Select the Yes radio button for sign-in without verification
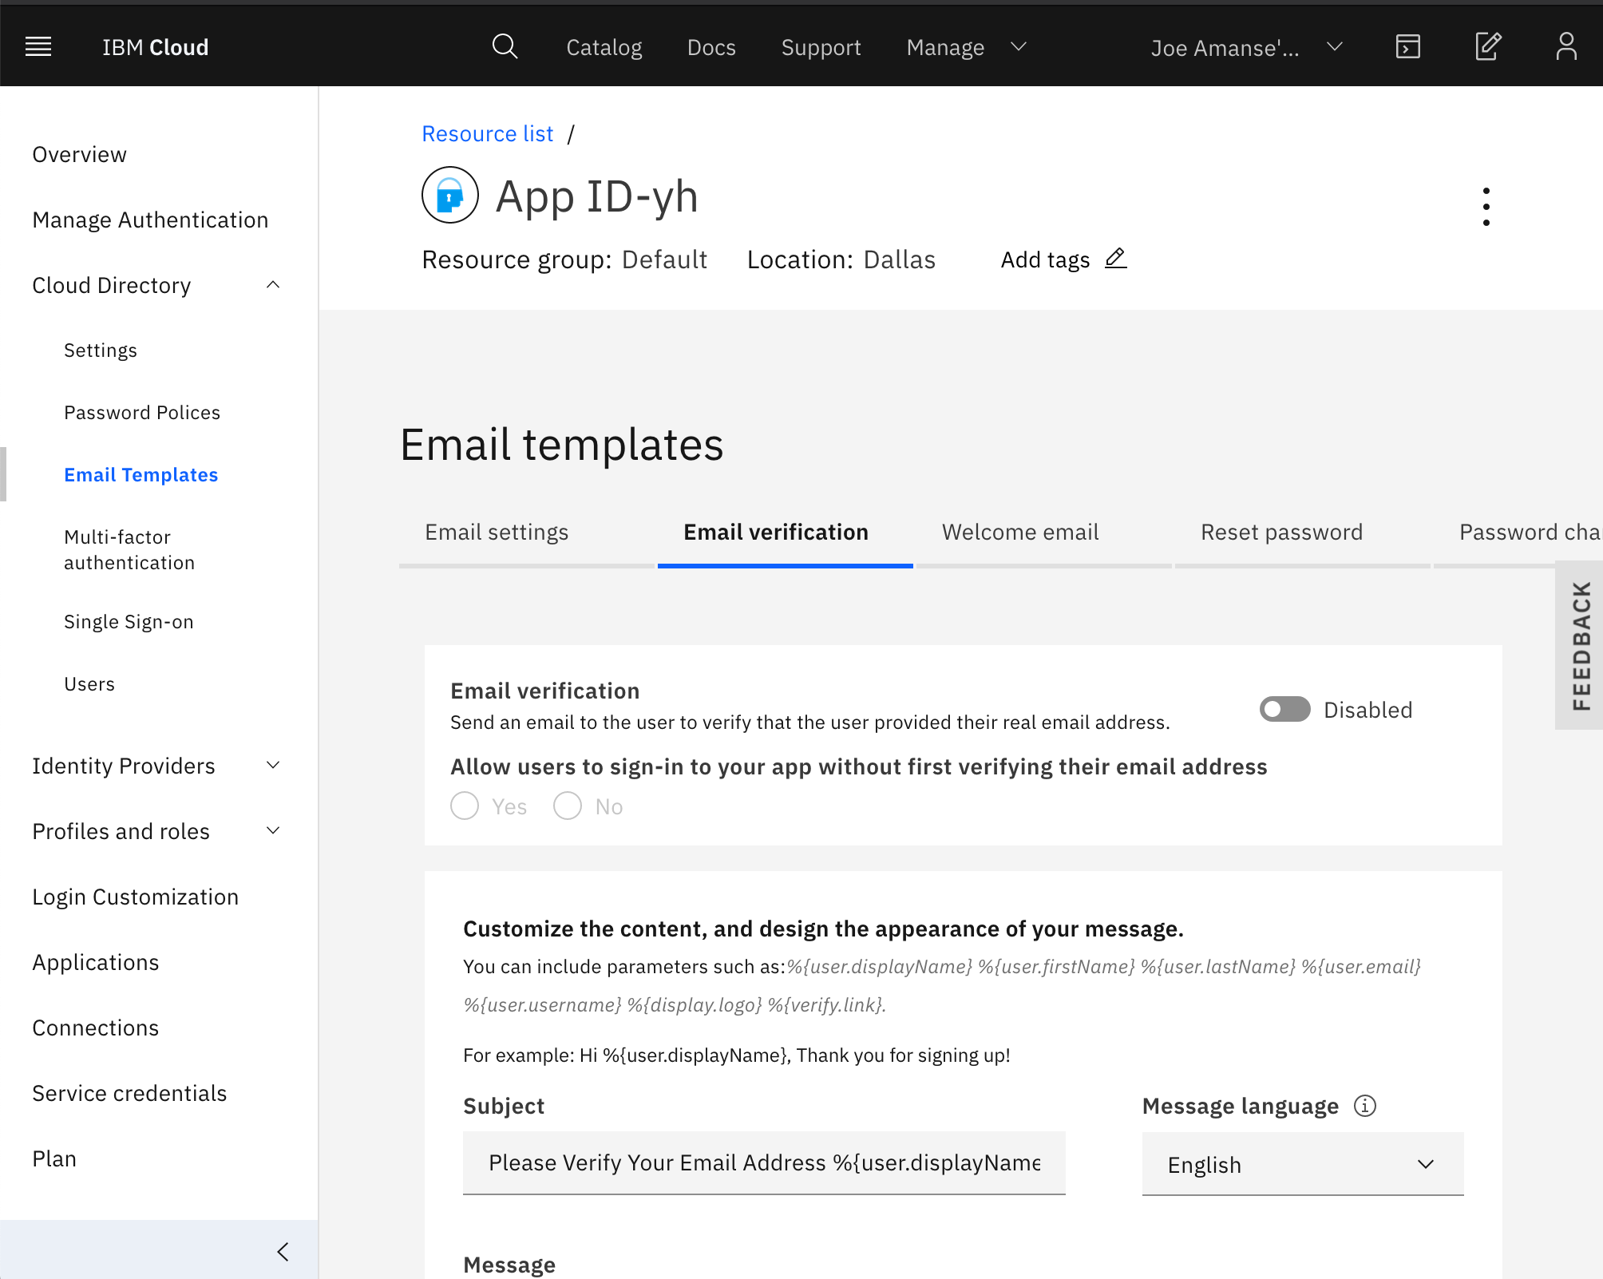Screen dimensions: 1603x1279 466,806
